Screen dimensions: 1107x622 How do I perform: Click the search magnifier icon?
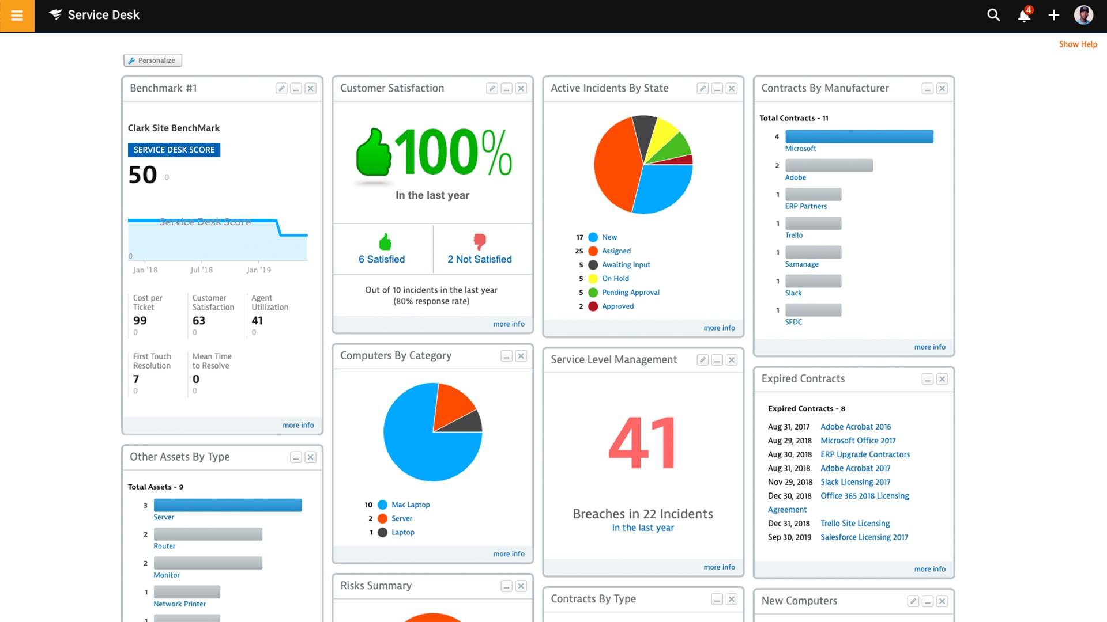tap(993, 16)
